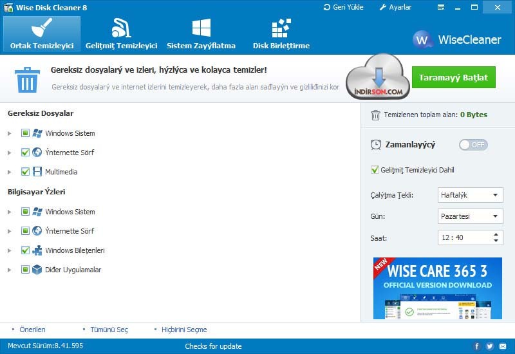Expand Windows Sistem under Bilgisayar Ýzleri
This screenshot has height=354, width=515.
pos(10,212)
